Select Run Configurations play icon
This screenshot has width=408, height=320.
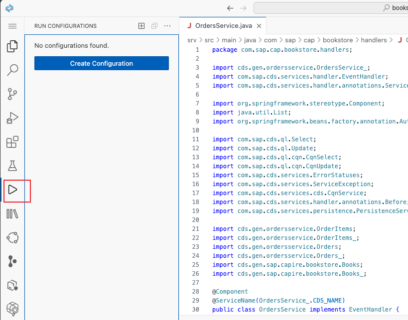[12, 190]
